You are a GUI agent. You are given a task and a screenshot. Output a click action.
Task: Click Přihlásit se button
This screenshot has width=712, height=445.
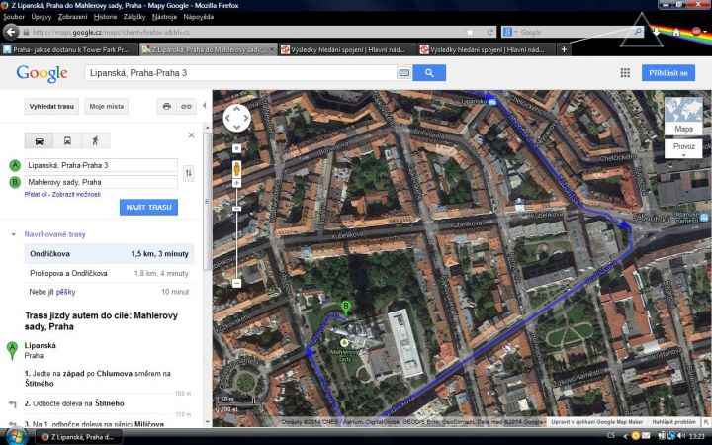coord(667,72)
